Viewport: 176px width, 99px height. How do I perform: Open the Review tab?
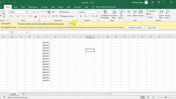pyautogui.click(x=61, y=7)
